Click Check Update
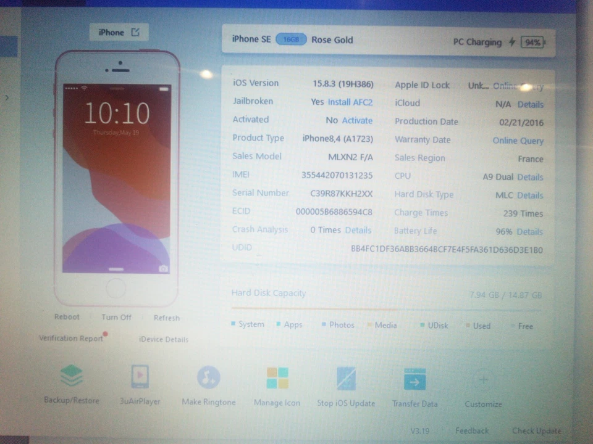 coord(537,431)
